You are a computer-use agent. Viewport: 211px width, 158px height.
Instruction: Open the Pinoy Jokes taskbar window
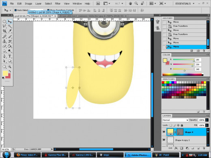click(28, 155)
